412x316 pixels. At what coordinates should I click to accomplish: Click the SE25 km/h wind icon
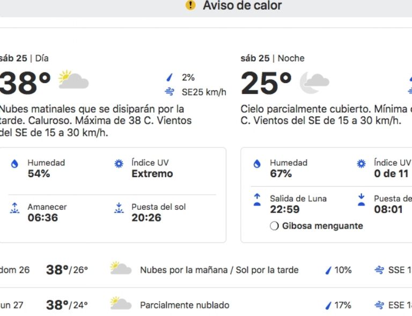point(170,92)
